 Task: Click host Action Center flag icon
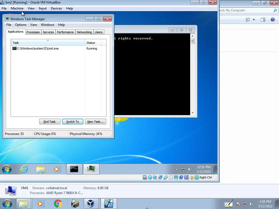[x=238, y=204]
